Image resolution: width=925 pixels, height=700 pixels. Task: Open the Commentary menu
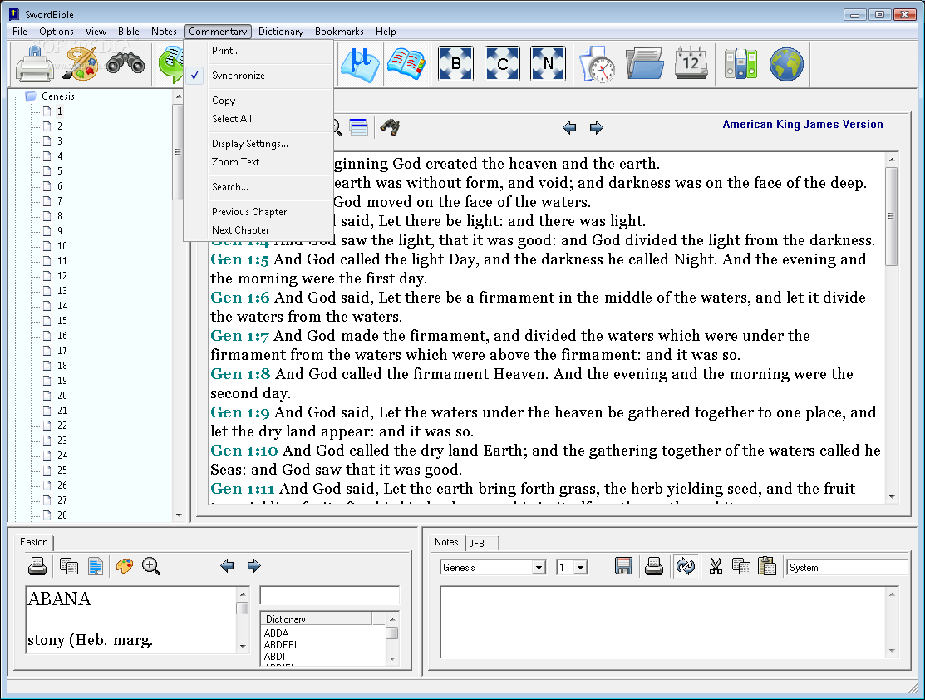tap(218, 32)
